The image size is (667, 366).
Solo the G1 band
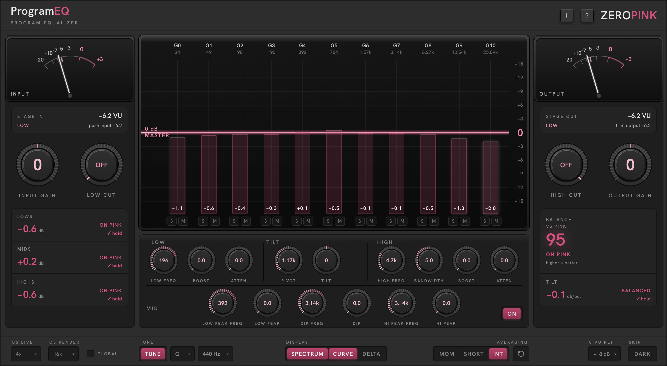[203, 221]
